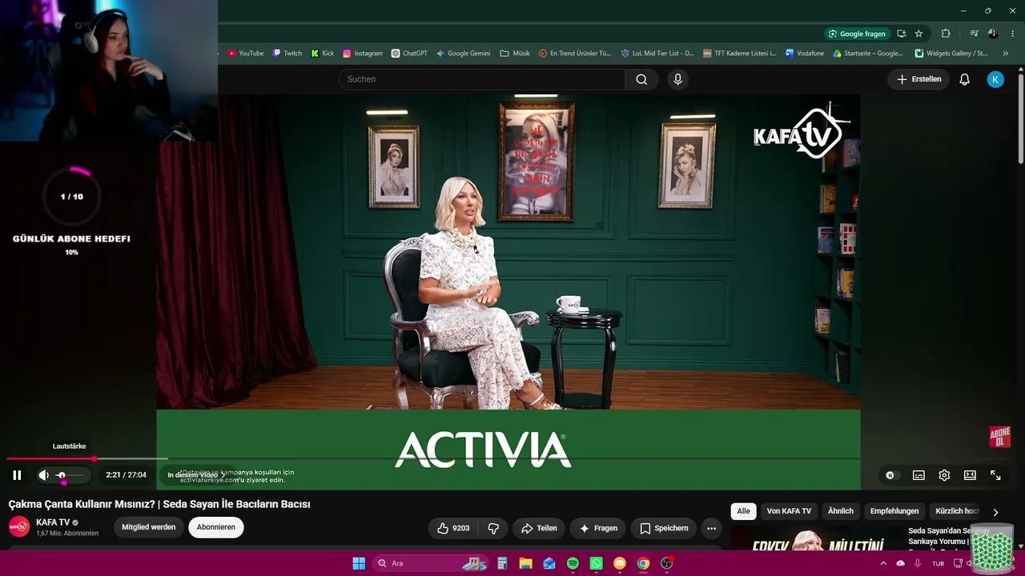Open the Google Gemini bookmark
Image resolution: width=1025 pixels, height=576 pixels.
tap(463, 54)
